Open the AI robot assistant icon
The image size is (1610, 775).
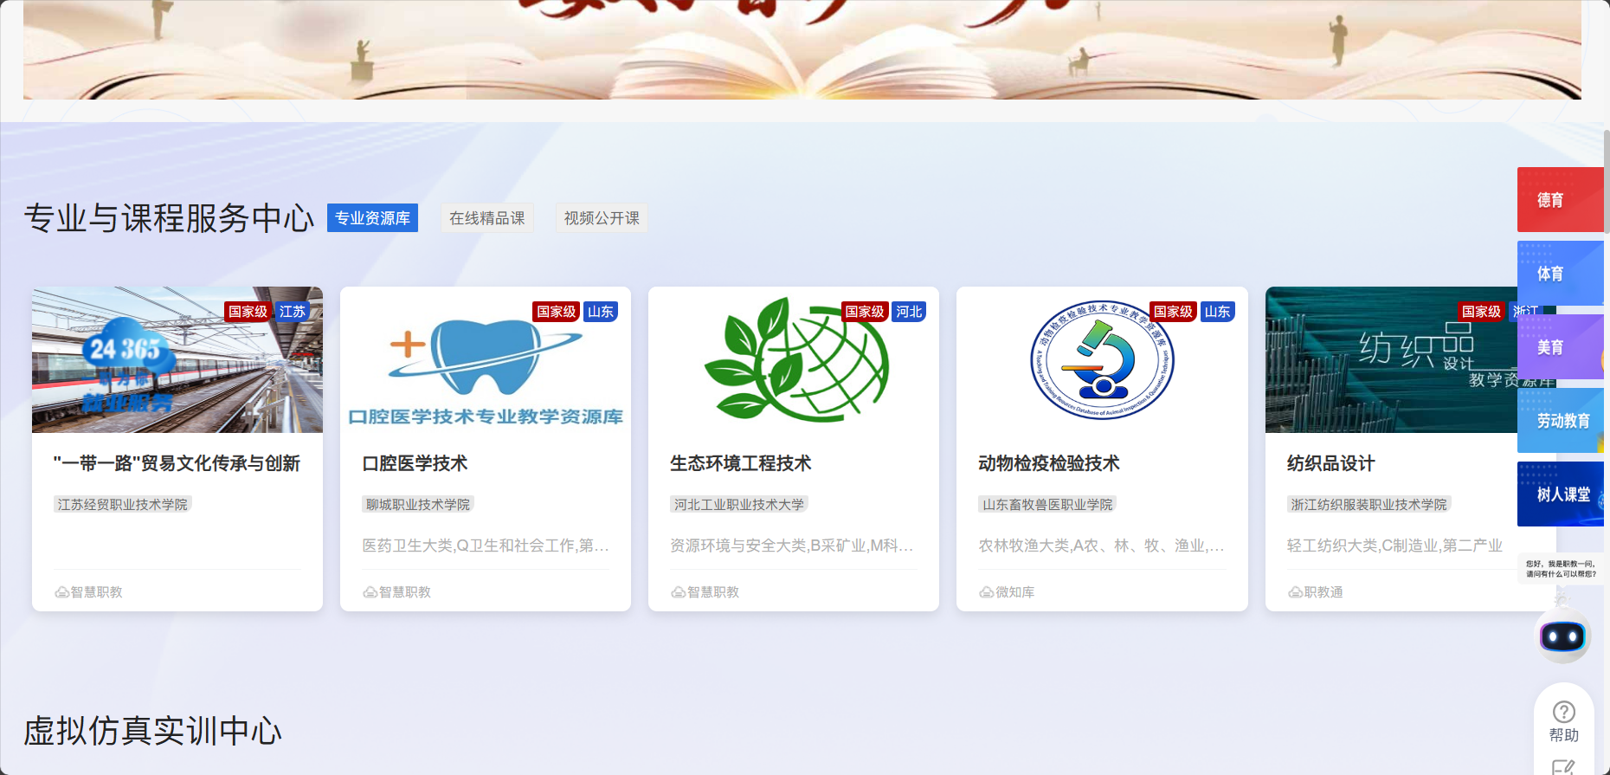point(1562,637)
